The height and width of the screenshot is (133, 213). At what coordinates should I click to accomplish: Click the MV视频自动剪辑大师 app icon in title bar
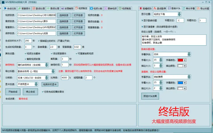pos(3,2)
